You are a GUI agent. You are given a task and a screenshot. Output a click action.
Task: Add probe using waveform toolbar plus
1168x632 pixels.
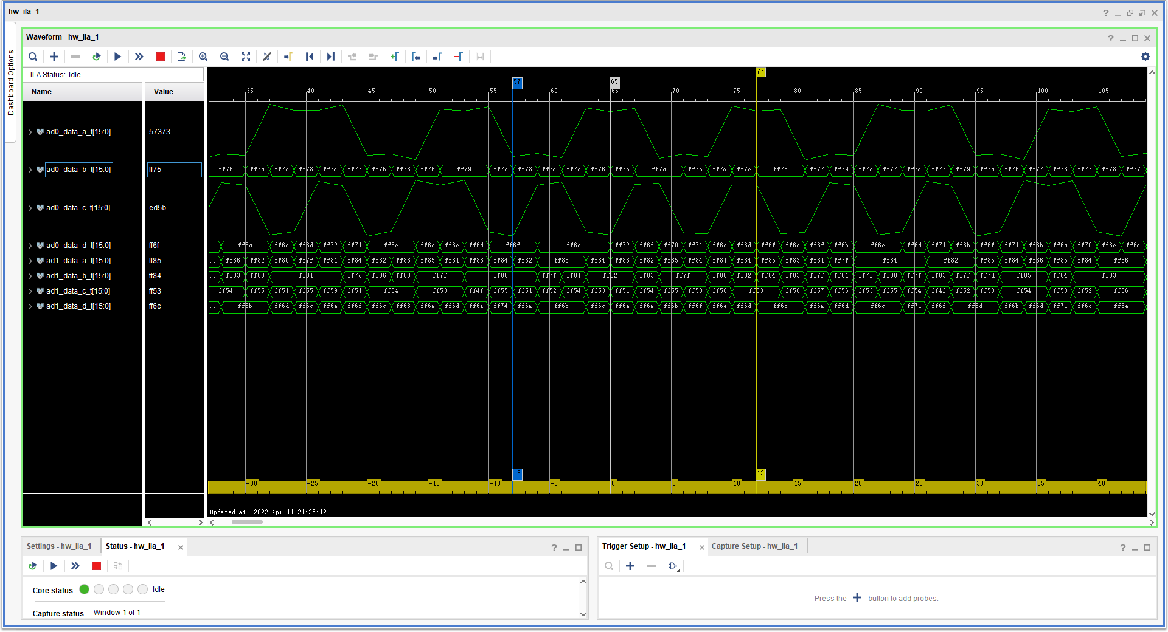click(54, 57)
